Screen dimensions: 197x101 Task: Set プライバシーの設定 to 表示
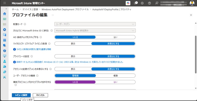(x=73, y=56)
